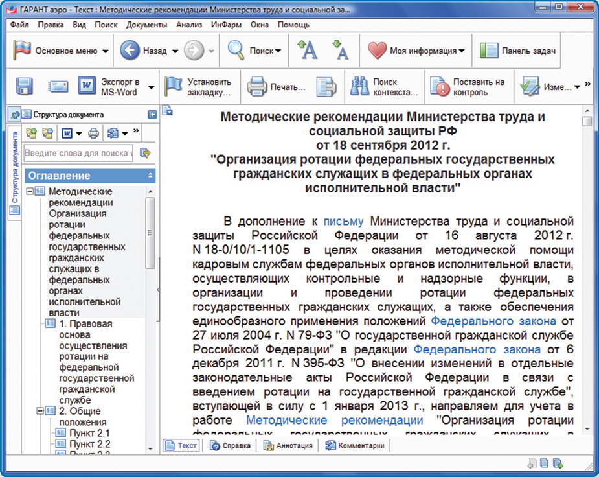
Task: Click the filter icon beside the search field
Action: click(145, 153)
